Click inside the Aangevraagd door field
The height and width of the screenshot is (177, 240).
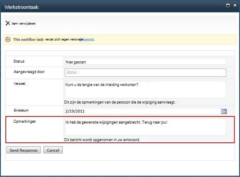coord(145,73)
